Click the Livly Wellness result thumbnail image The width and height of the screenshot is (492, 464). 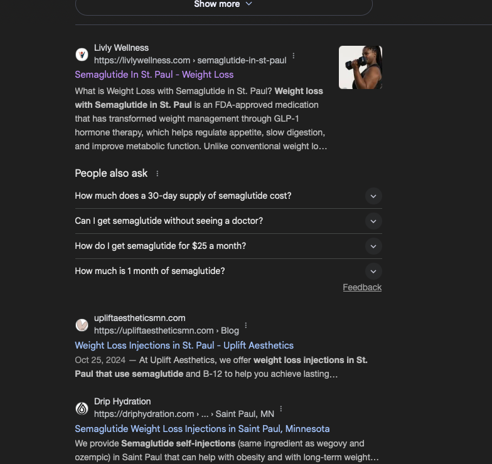point(360,67)
